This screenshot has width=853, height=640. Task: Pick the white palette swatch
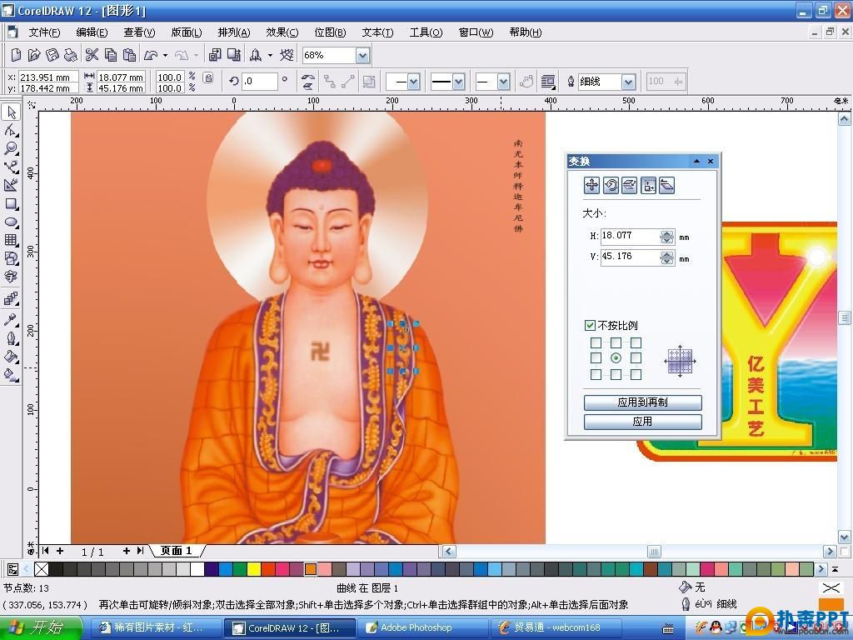197,569
